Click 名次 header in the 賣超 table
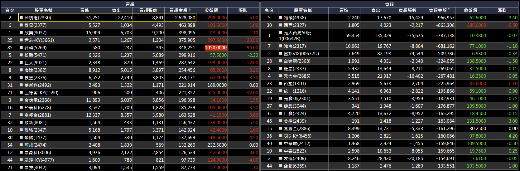 (x=269, y=10)
